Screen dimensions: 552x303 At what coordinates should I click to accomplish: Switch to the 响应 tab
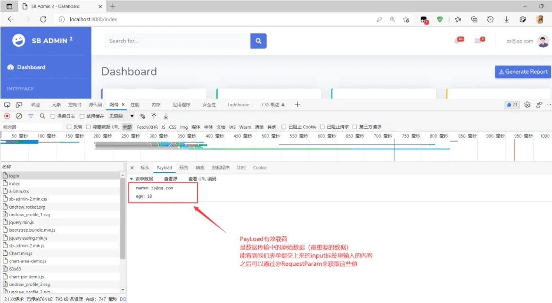pyautogui.click(x=200, y=168)
